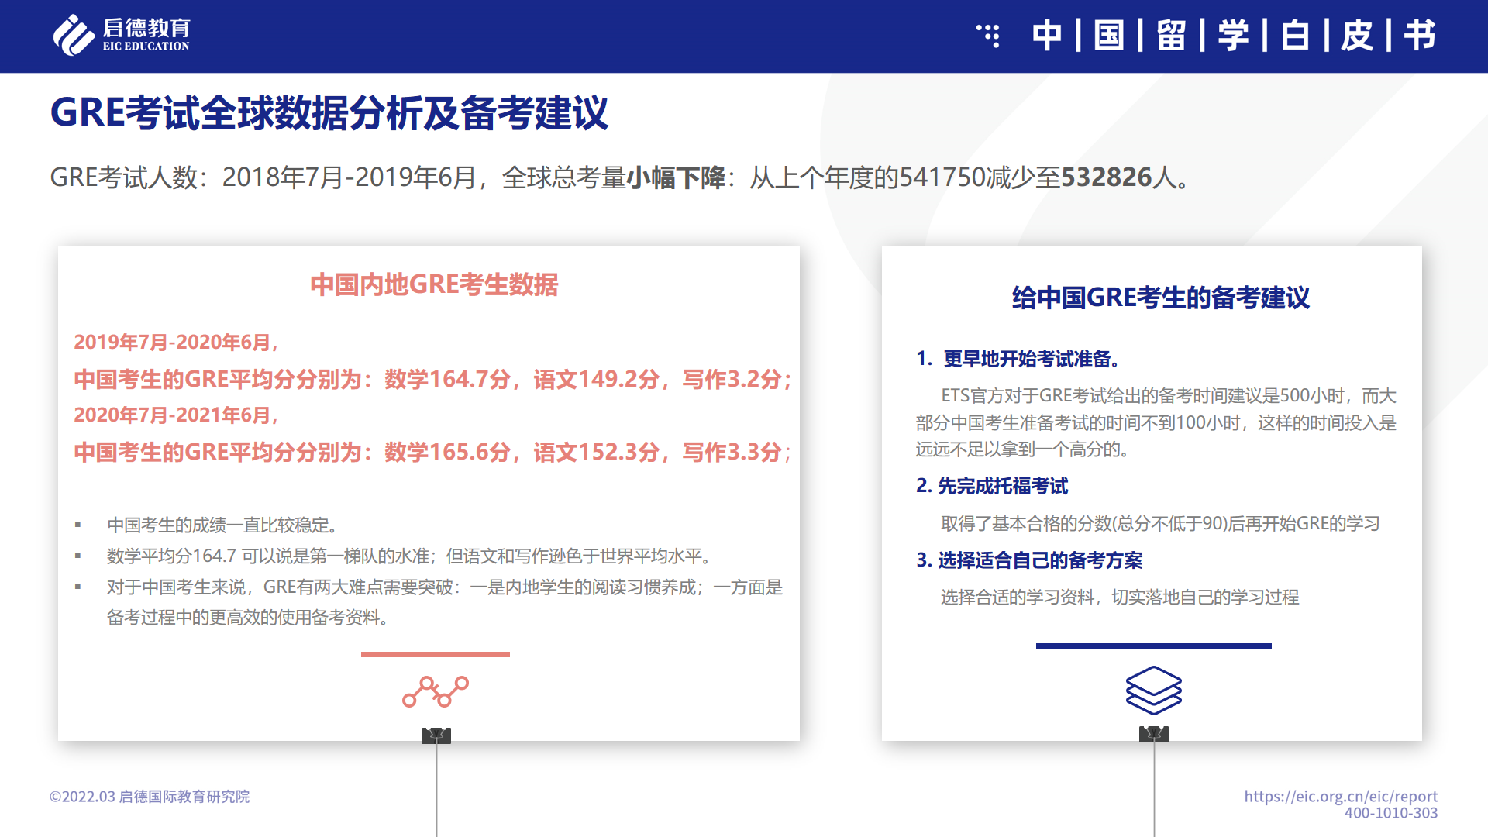The image size is (1488, 837).
Task: Click bullet about 数学平均分164.7
Action: pos(409,556)
